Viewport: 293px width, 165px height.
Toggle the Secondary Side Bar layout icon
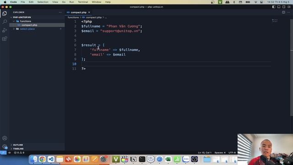click(284, 7)
